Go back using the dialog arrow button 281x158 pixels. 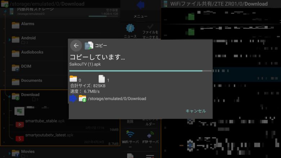click(76, 46)
